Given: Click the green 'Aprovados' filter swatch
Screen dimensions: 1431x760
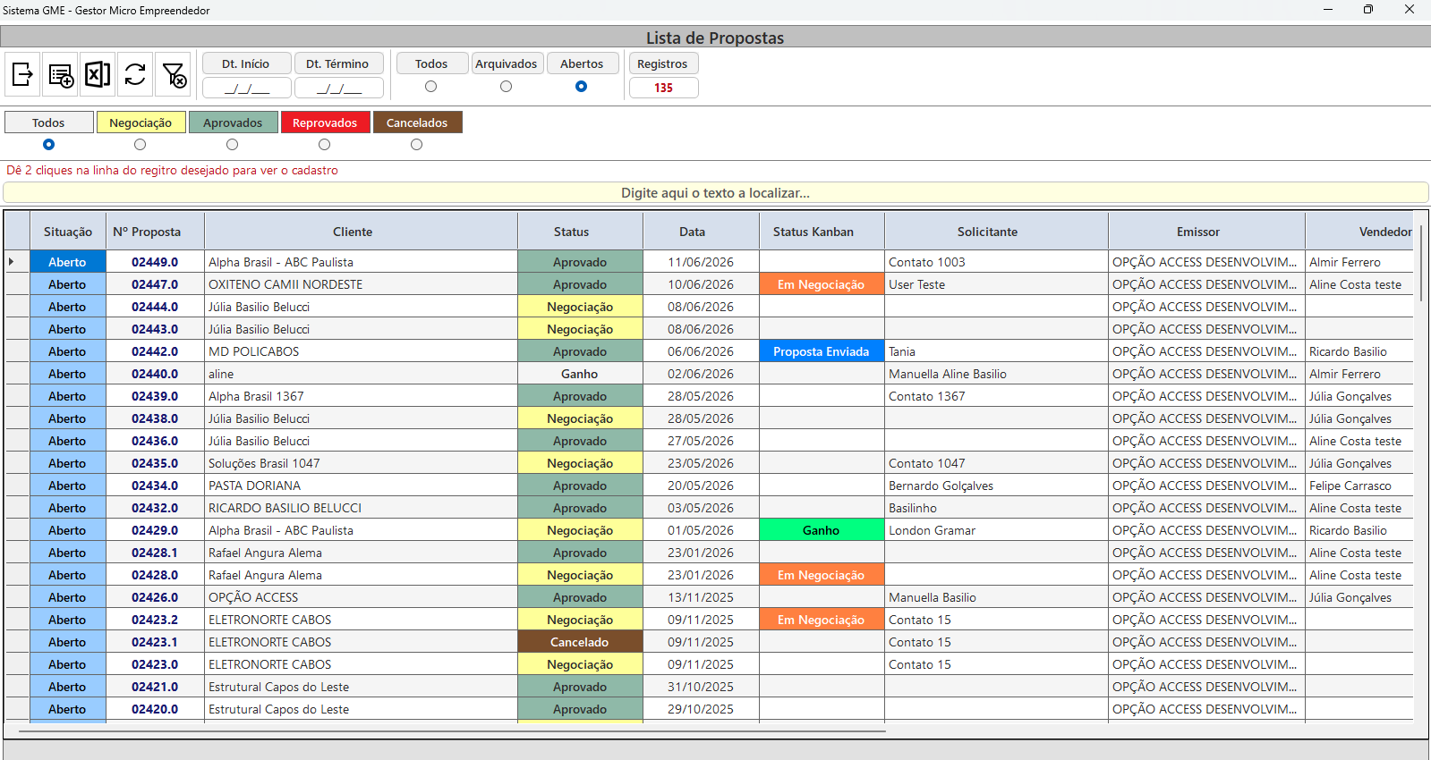Looking at the screenshot, I should 233,122.
